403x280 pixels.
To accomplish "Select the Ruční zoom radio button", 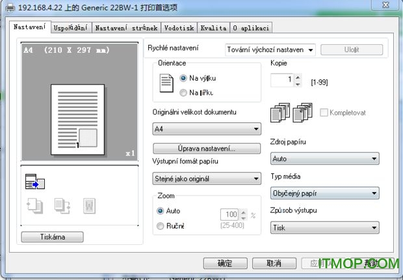I will pyautogui.click(x=160, y=226).
